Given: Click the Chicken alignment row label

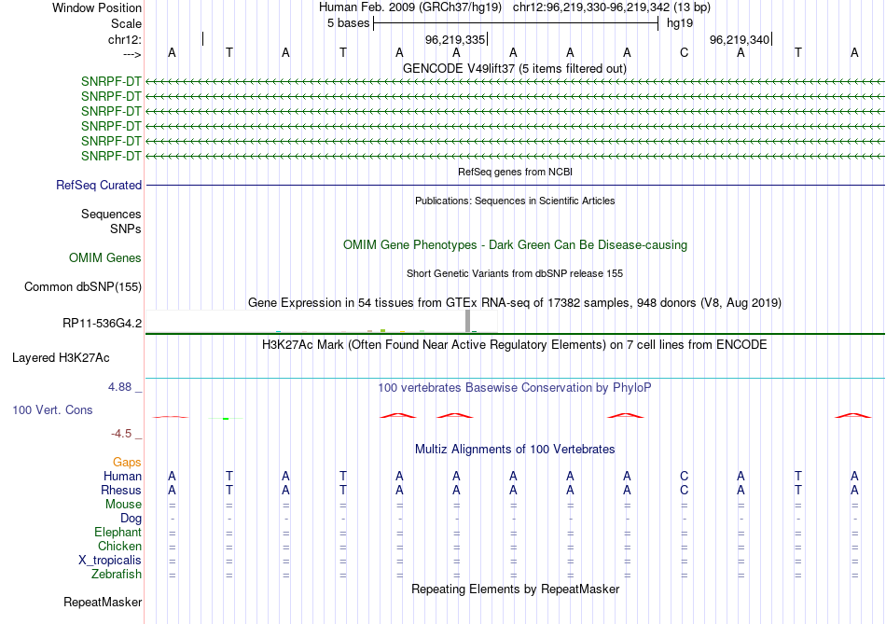Looking at the screenshot, I should pyautogui.click(x=119, y=547).
